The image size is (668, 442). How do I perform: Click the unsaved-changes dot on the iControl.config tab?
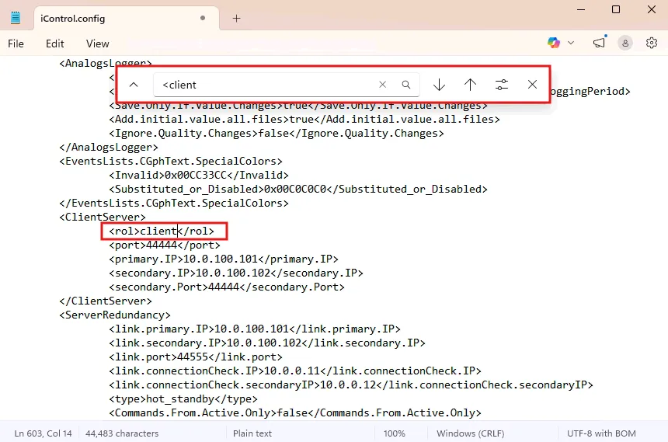pyautogui.click(x=203, y=18)
